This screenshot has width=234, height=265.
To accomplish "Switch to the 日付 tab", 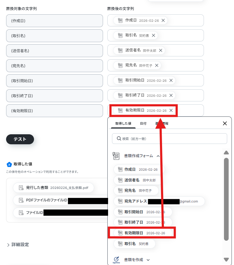I will pyautogui.click(x=143, y=124).
